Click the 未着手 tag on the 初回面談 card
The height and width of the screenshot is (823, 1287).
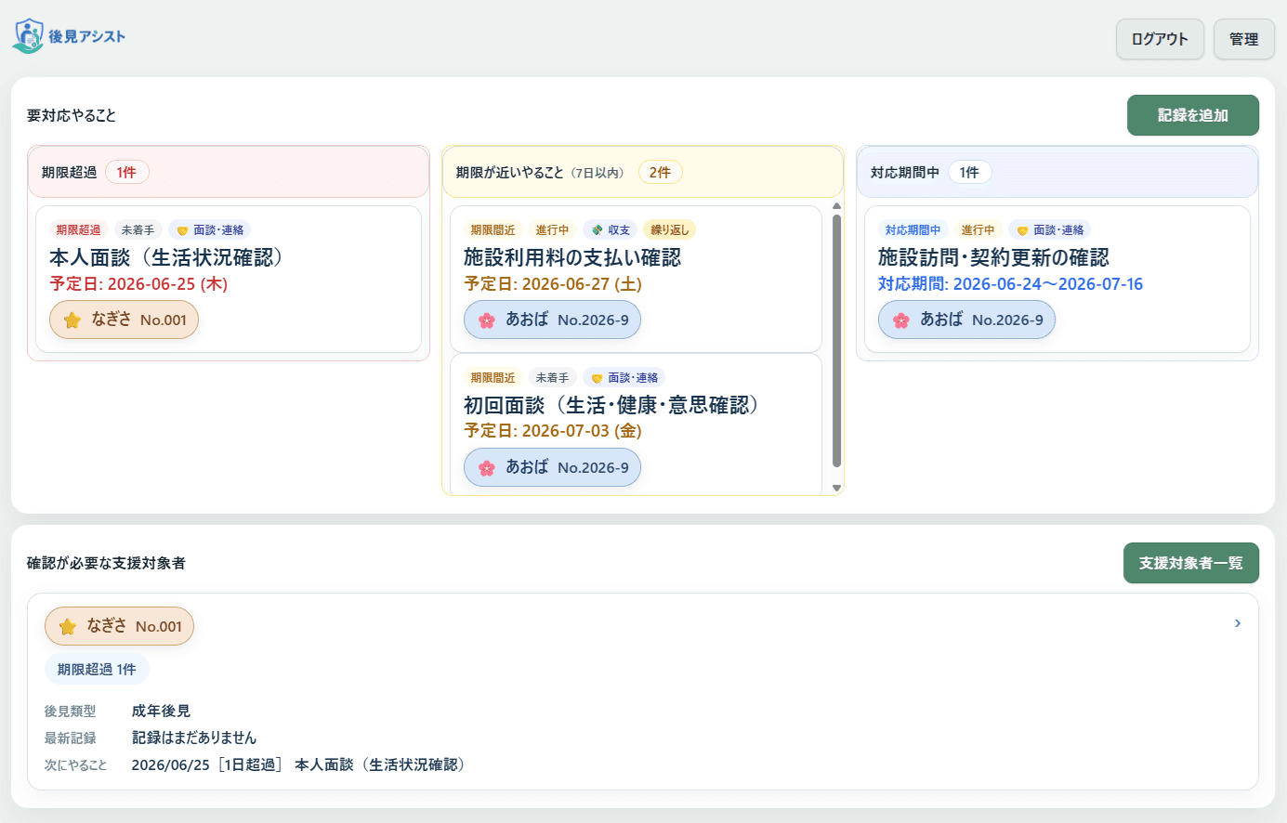pos(552,378)
